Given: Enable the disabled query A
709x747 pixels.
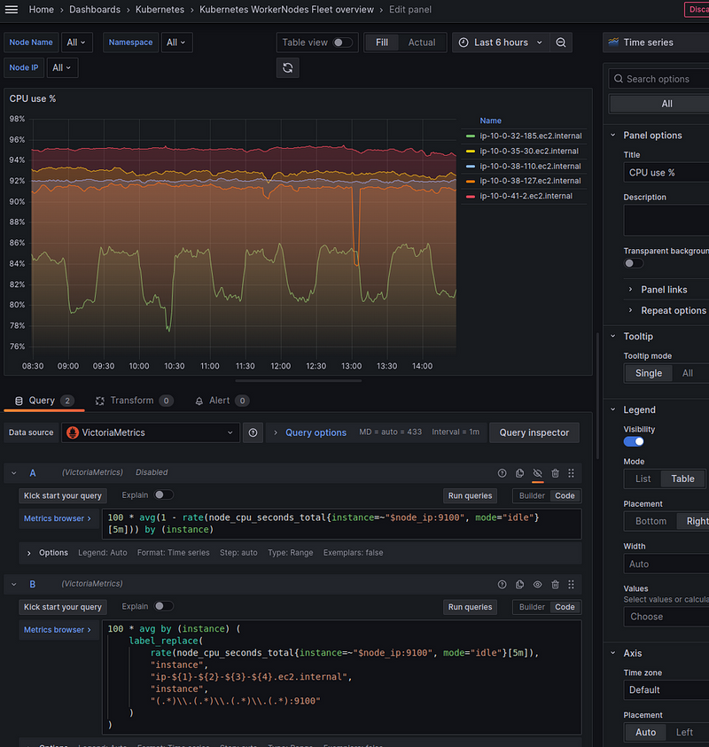Looking at the screenshot, I should (537, 473).
